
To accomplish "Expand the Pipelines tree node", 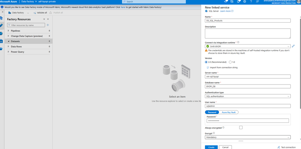I will [x=8, y=31].
